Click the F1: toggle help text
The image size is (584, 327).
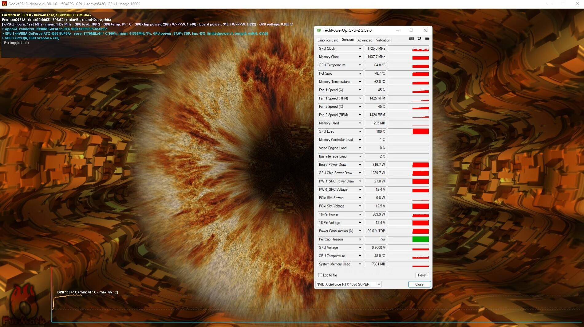[15, 43]
